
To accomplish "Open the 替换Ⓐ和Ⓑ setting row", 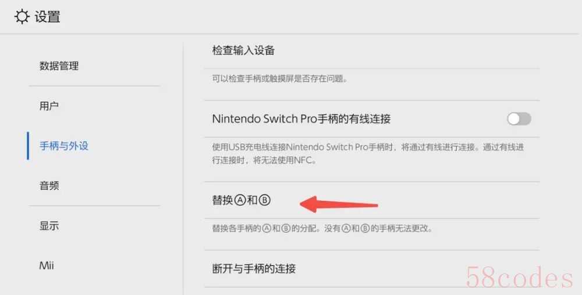I will 372,200.
